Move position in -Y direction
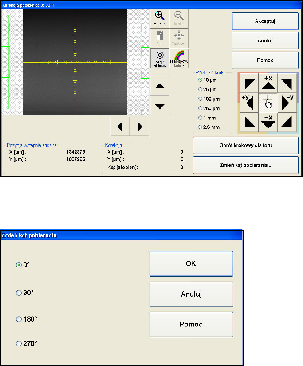The width and height of the screenshot is (303, 366). [287, 103]
